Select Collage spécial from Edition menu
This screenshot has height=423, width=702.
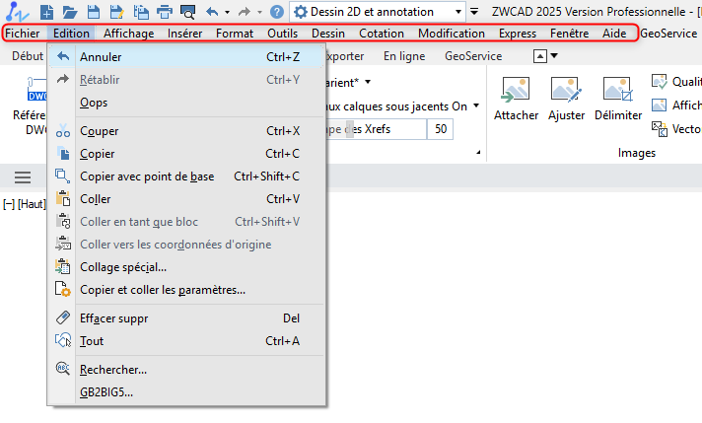[x=122, y=266]
